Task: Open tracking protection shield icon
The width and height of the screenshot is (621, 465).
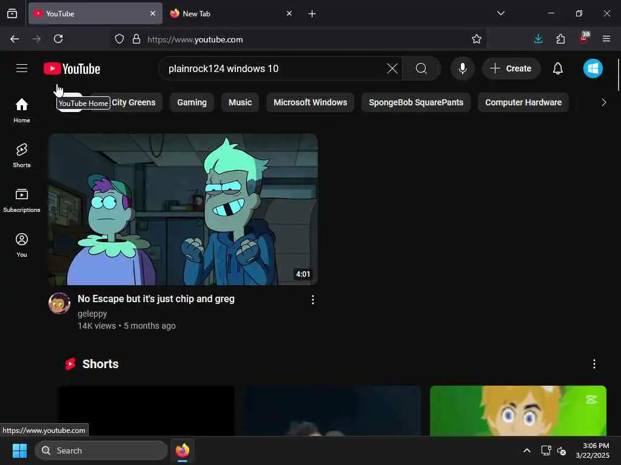Action: point(119,39)
